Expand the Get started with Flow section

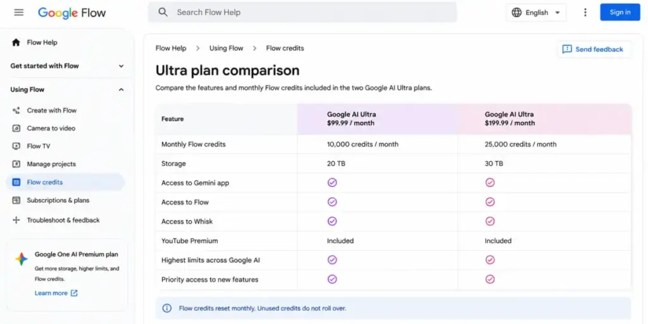(67, 66)
